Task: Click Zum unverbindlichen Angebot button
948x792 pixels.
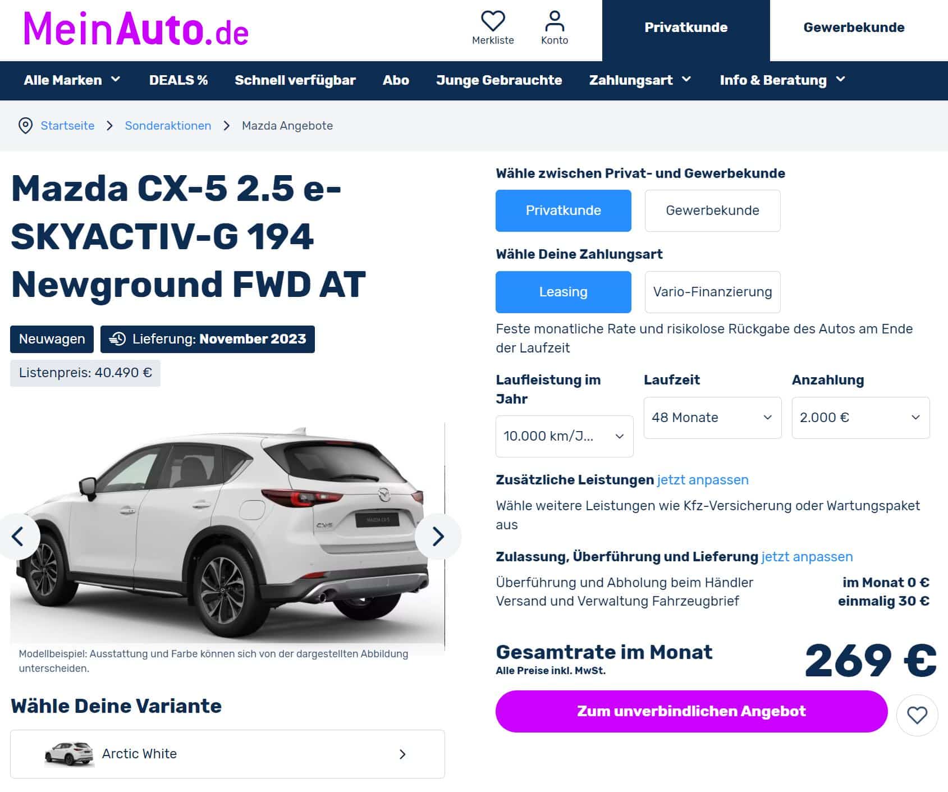Action: pos(691,711)
